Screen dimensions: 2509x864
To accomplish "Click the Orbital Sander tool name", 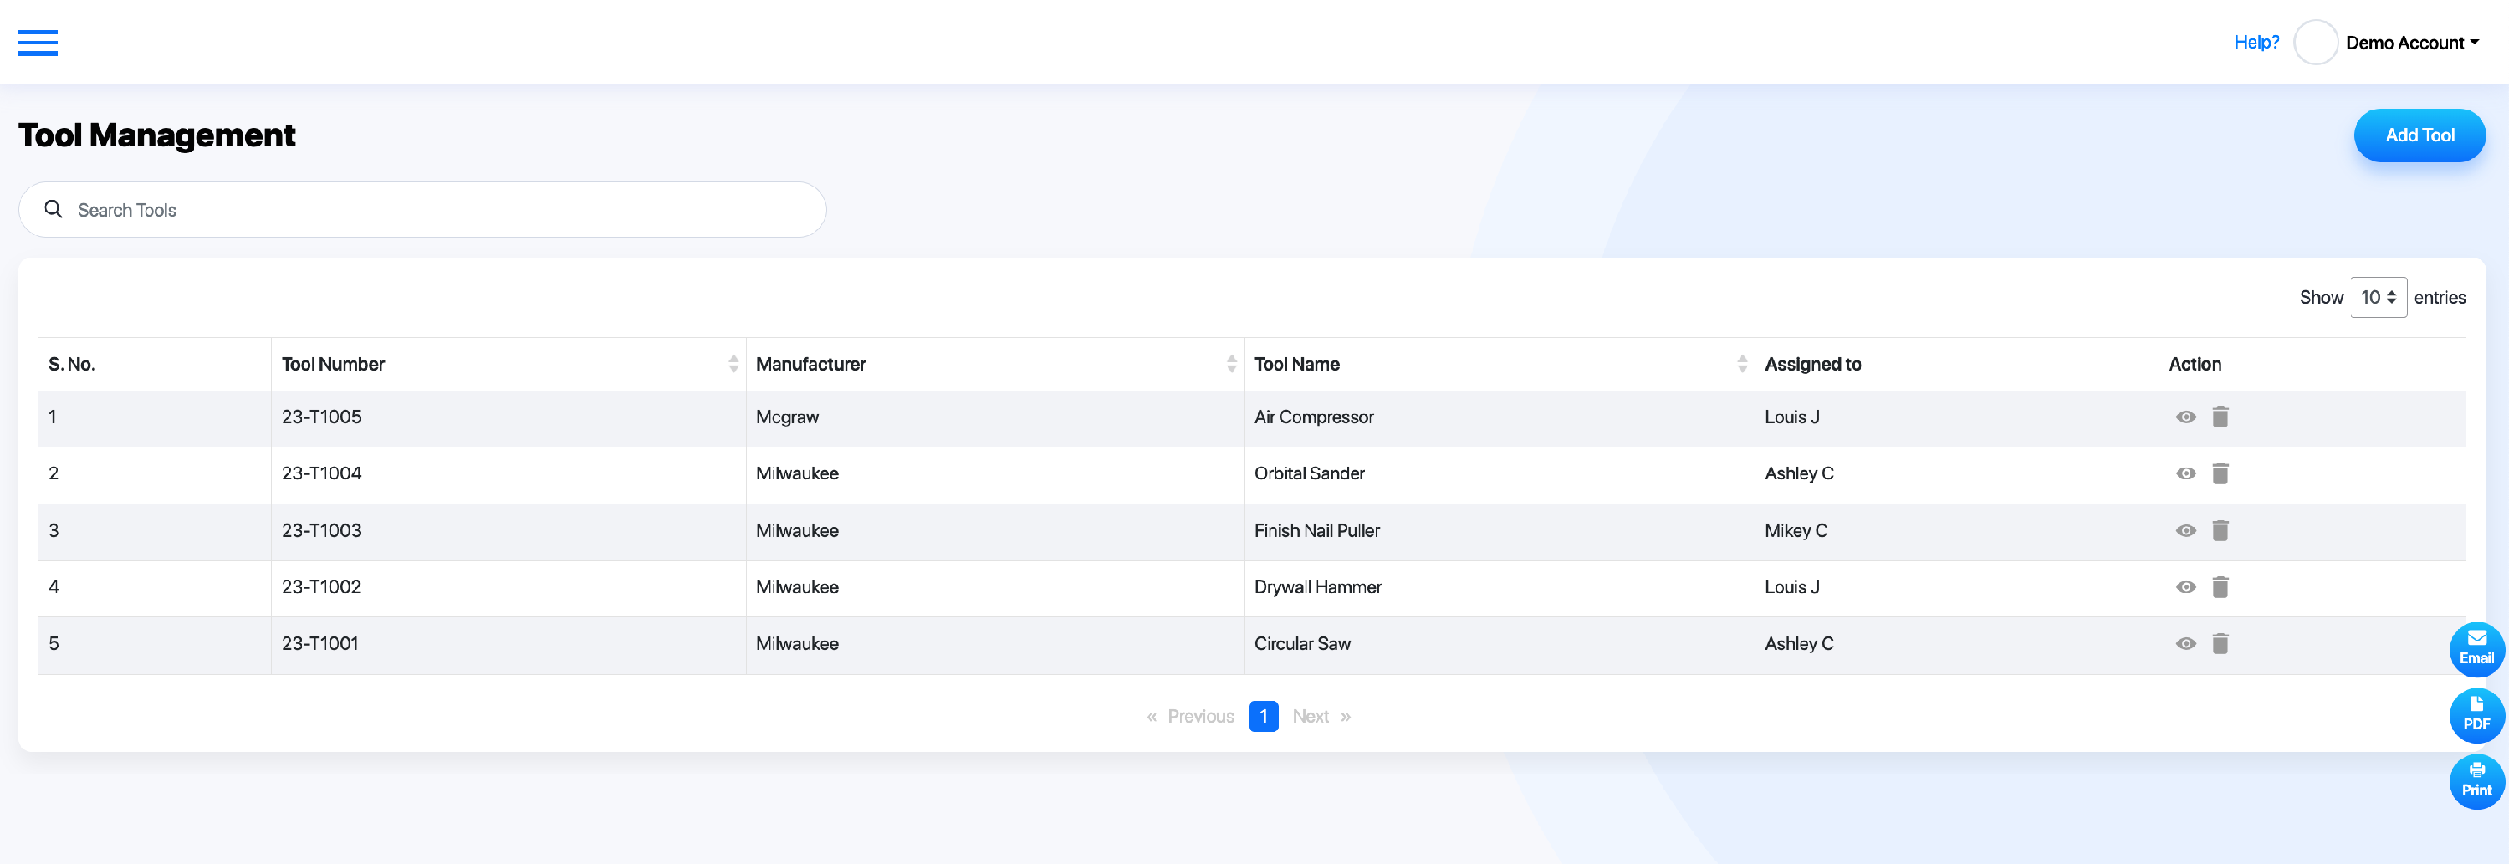I will click(x=1309, y=473).
